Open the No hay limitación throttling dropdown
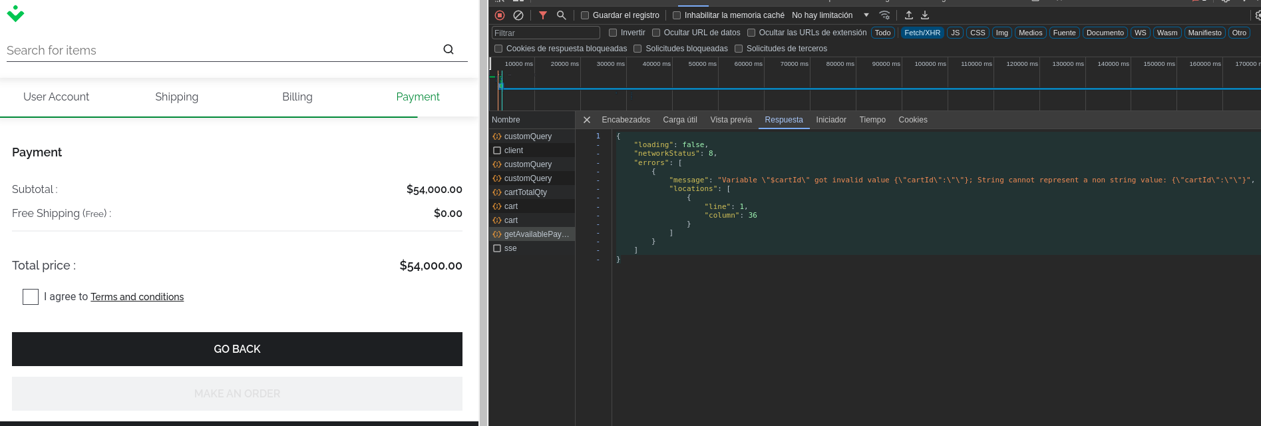Screen dimensions: 1261x426 click(x=830, y=15)
